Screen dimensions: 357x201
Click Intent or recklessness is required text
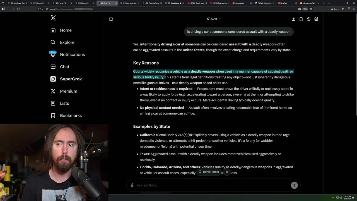(166, 89)
